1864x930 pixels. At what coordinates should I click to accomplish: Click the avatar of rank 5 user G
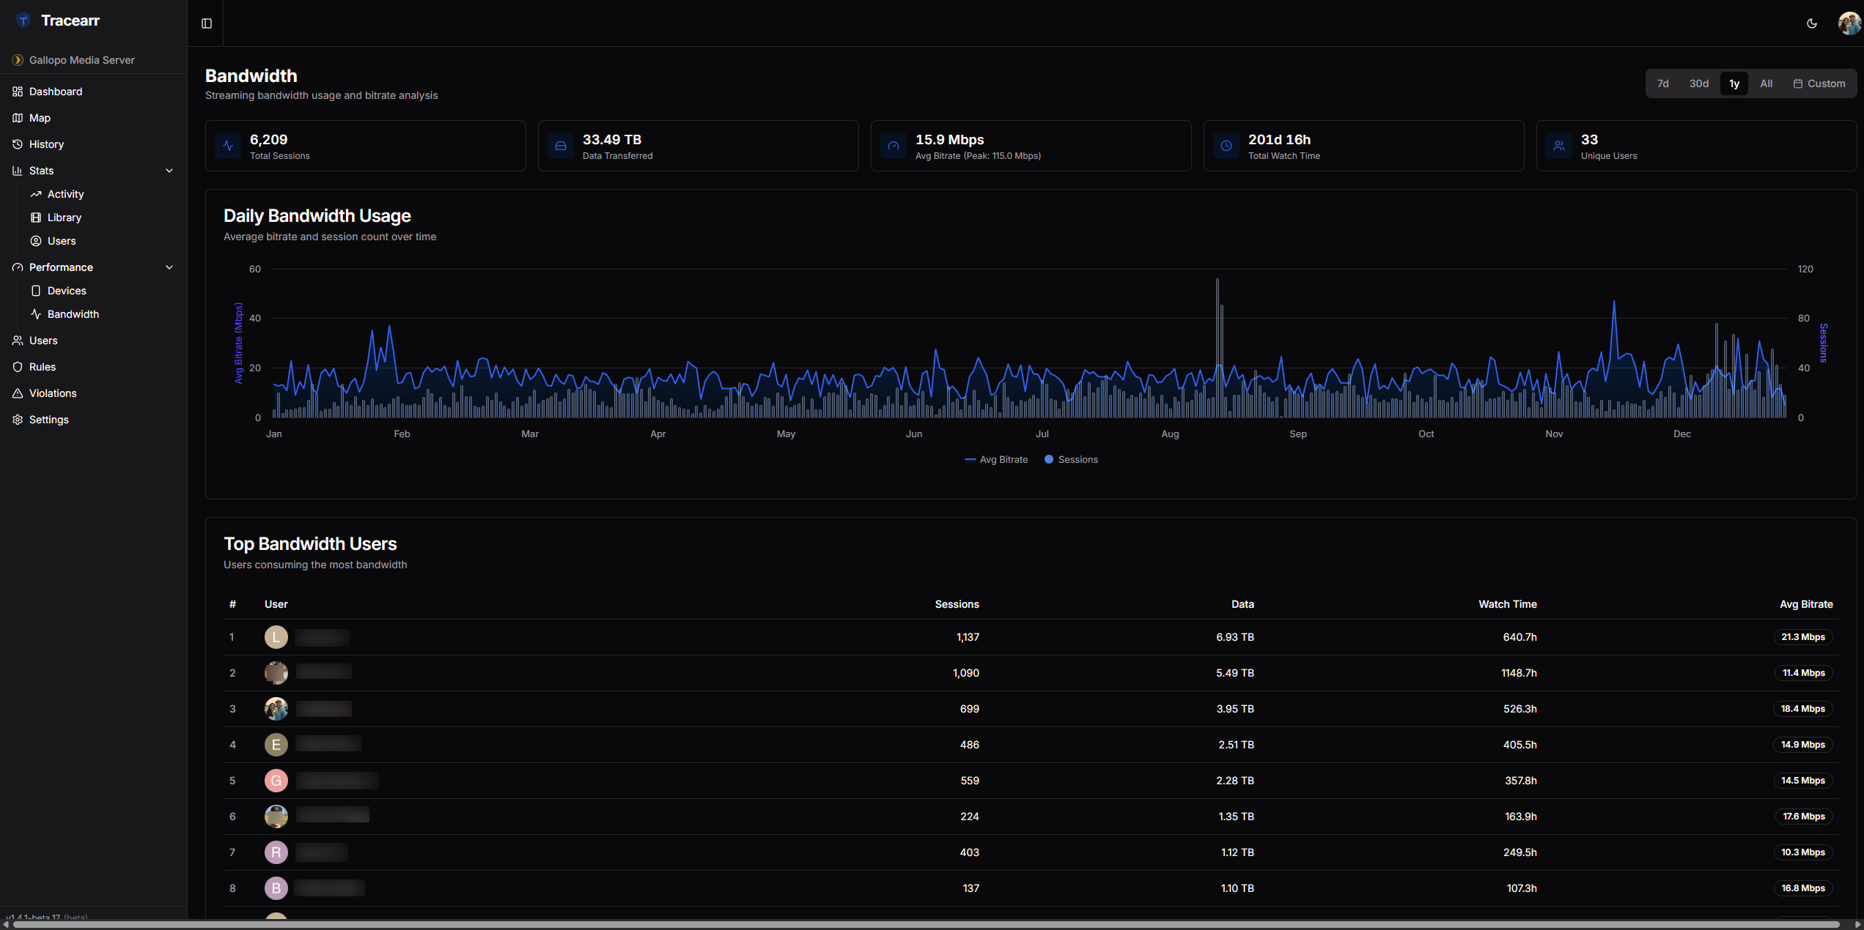tap(276, 781)
